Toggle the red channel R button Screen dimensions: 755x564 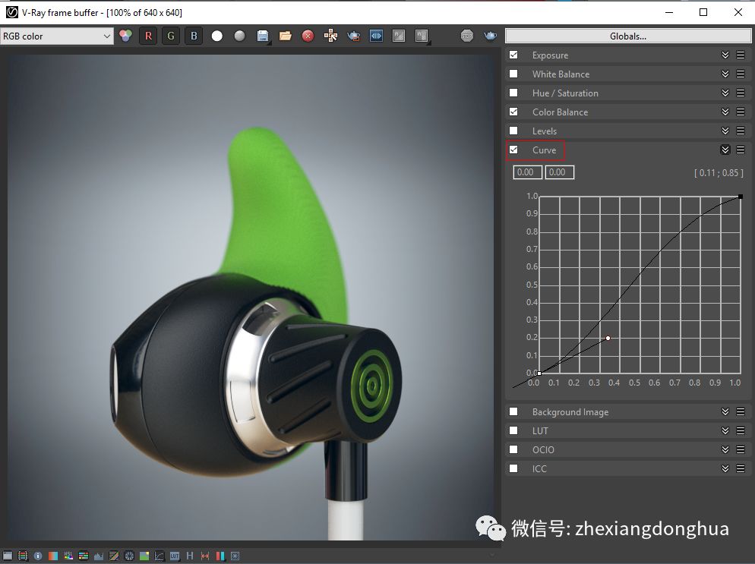click(148, 36)
